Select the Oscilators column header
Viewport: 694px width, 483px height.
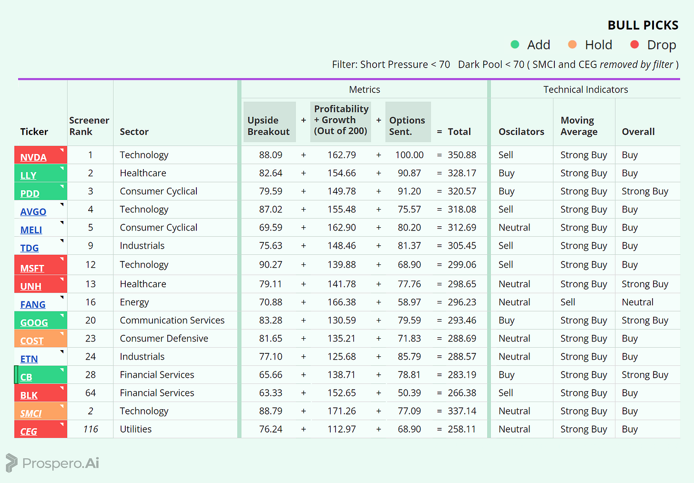point(521,131)
